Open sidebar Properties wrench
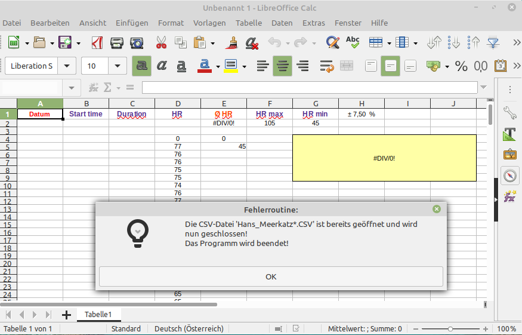This screenshot has height=335, width=522. coord(509,113)
